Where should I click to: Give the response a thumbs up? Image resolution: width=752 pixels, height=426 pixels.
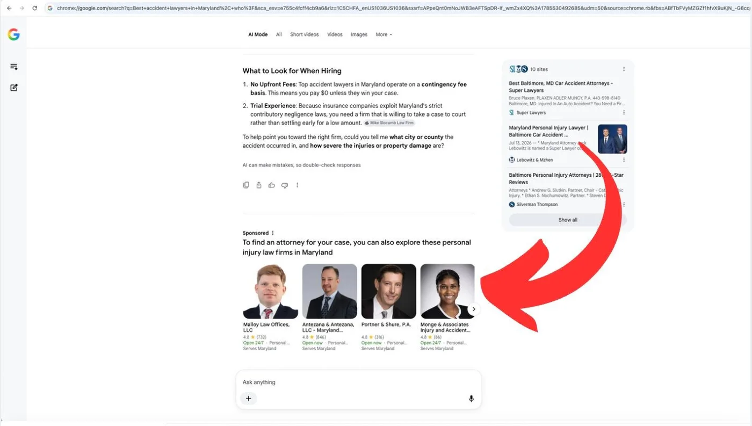point(272,185)
